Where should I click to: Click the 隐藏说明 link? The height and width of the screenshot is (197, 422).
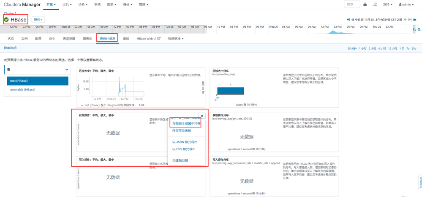coord(10,48)
